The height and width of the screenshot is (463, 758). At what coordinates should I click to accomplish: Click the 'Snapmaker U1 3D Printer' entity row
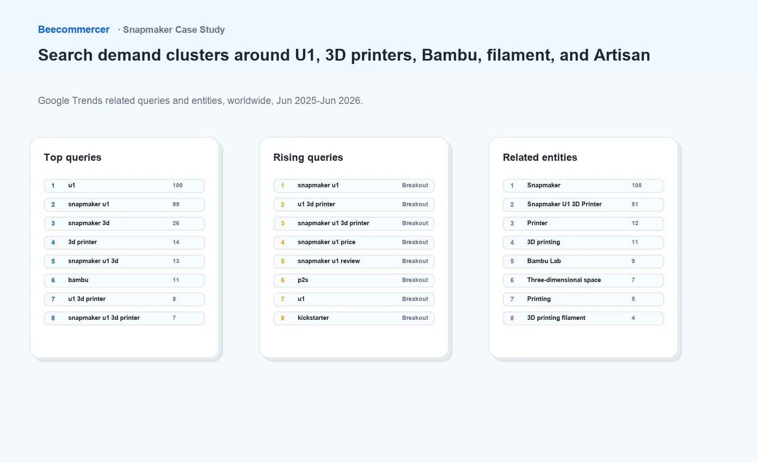click(x=583, y=205)
